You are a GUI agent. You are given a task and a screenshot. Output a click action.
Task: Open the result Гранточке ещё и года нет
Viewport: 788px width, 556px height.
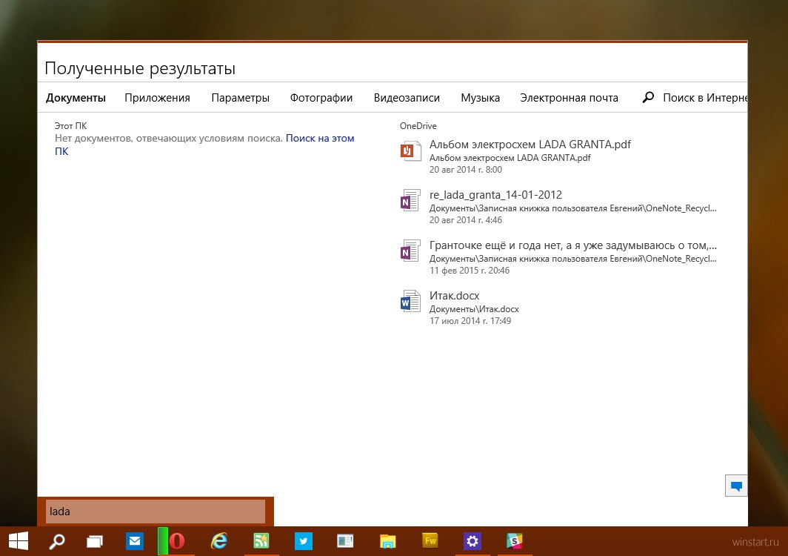coord(573,245)
